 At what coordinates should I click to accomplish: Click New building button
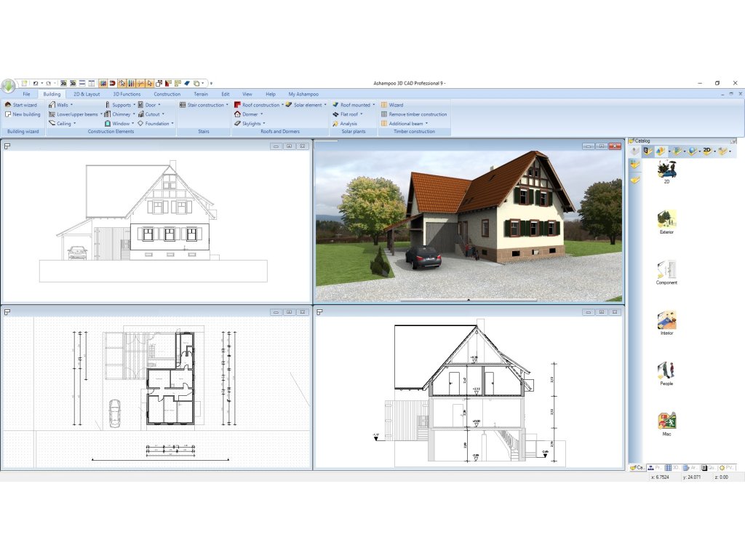pyautogui.click(x=23, y=114)
